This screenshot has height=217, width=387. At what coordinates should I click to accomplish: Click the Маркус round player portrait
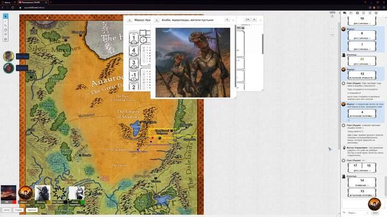point(25,193)
